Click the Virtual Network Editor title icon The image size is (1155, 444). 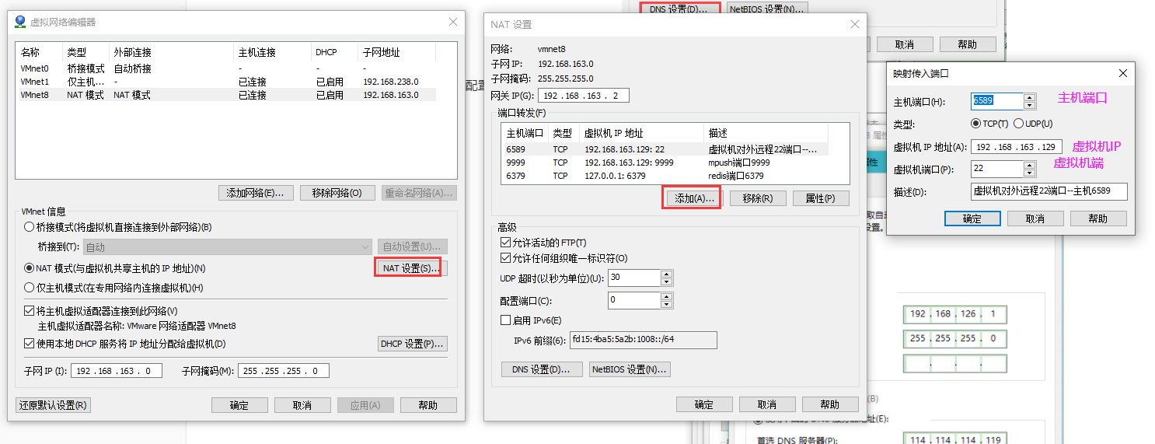[20, 23]
